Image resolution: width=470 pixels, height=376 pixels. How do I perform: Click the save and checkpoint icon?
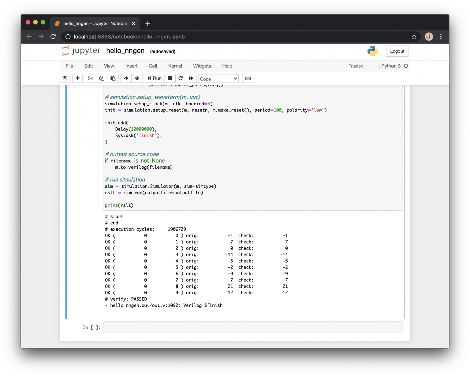point(65,78)
